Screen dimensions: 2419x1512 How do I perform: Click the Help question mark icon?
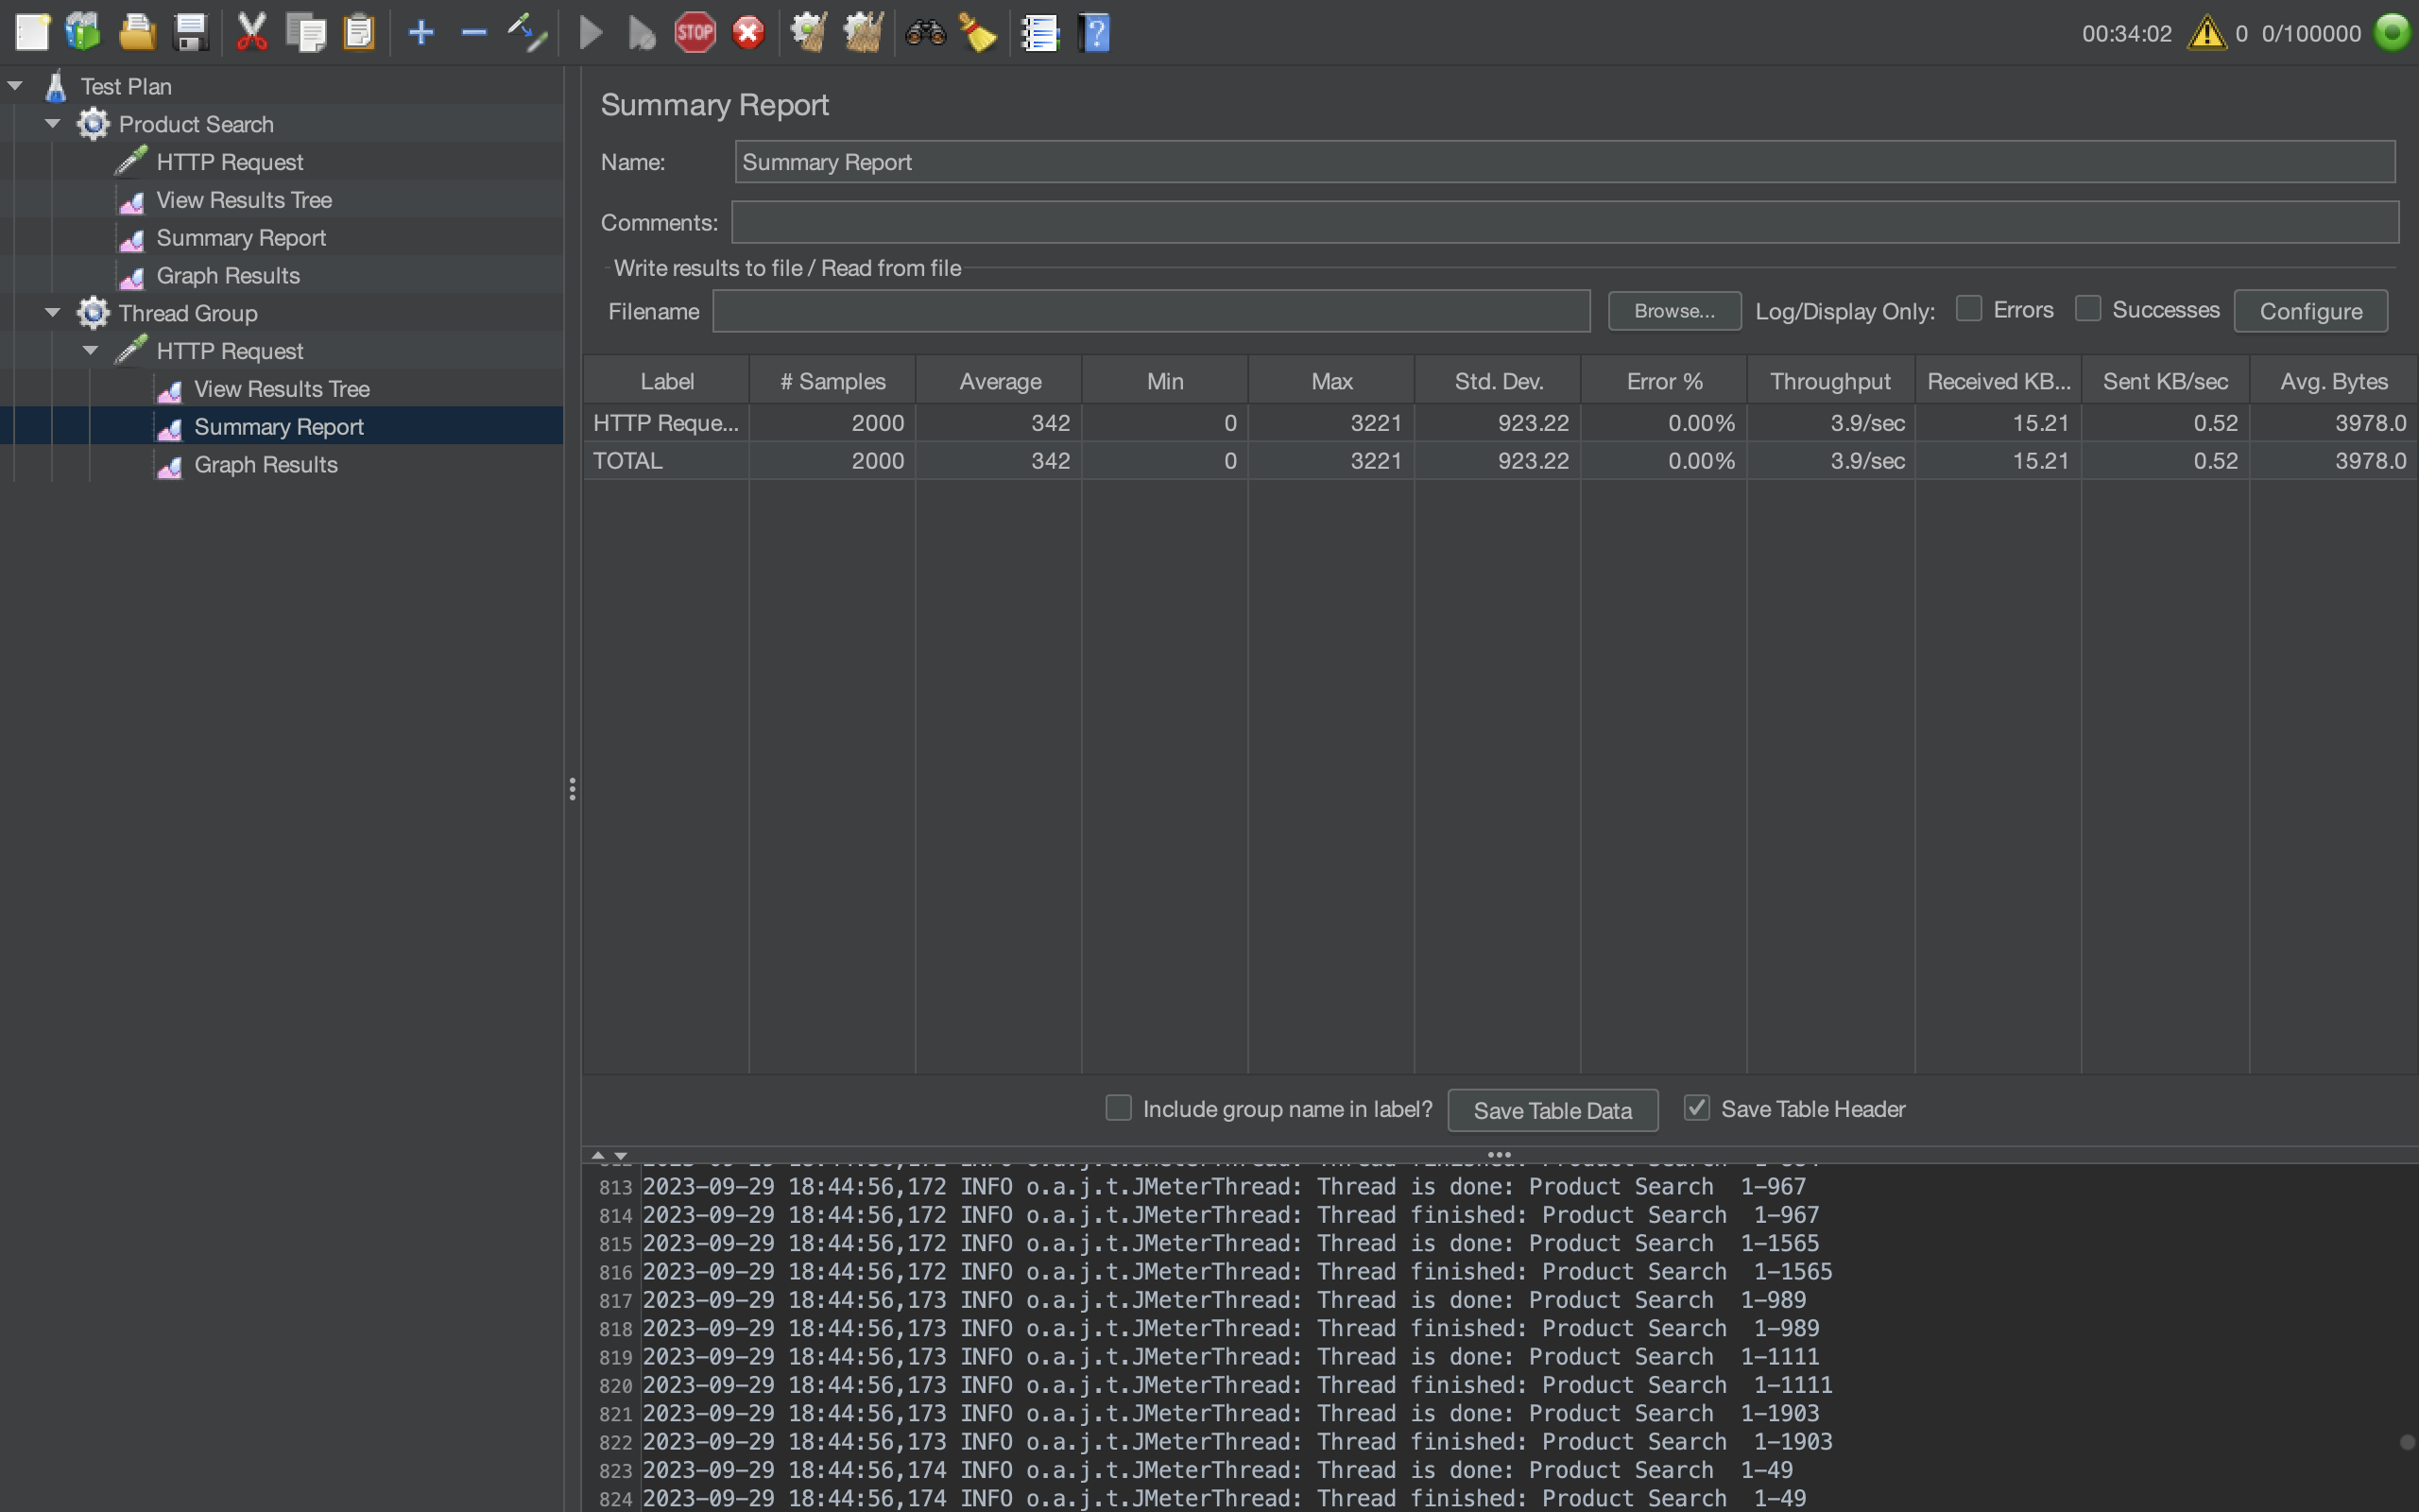click(1094, 33)
